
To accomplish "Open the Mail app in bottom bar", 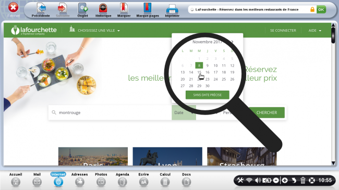I will [37, 180].
